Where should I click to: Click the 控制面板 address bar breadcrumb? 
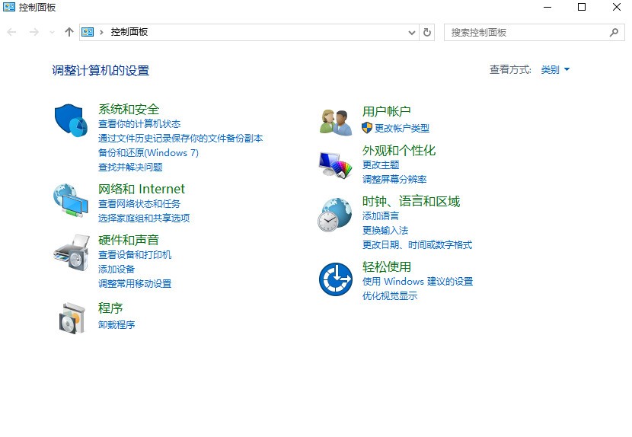[x=129, y=32]
